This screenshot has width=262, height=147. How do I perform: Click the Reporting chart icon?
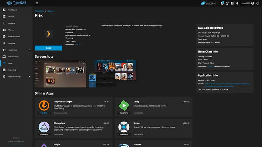click(x=4, y=70)
